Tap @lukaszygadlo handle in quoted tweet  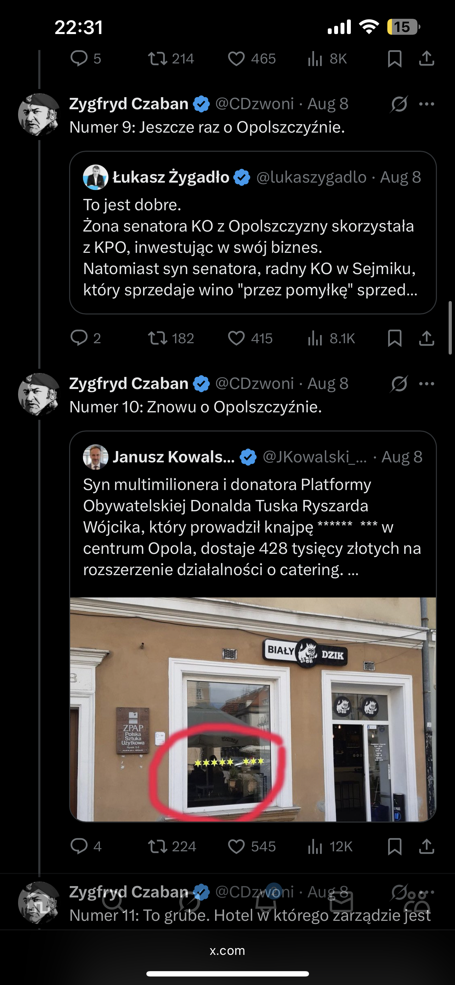(311, 177)
